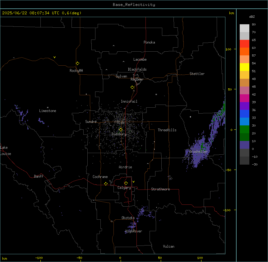This screenshot has height=262, width=268.
Task: Select the pink 42-45 dBZ legend swatch
Action: click(x=244, y=91)
